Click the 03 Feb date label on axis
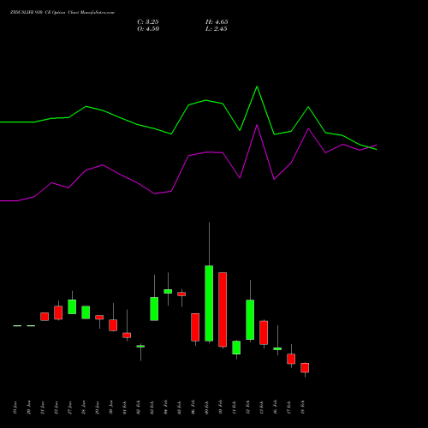 pos(152,407)
